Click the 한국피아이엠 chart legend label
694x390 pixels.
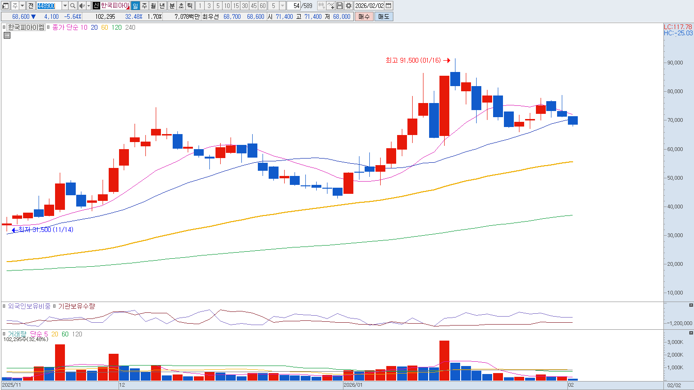pyautogui.click(x=26, y=27)
